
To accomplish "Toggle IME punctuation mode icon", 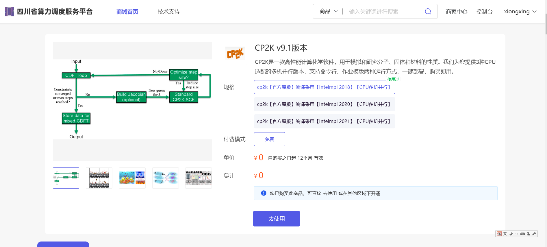I will [517, 234].
